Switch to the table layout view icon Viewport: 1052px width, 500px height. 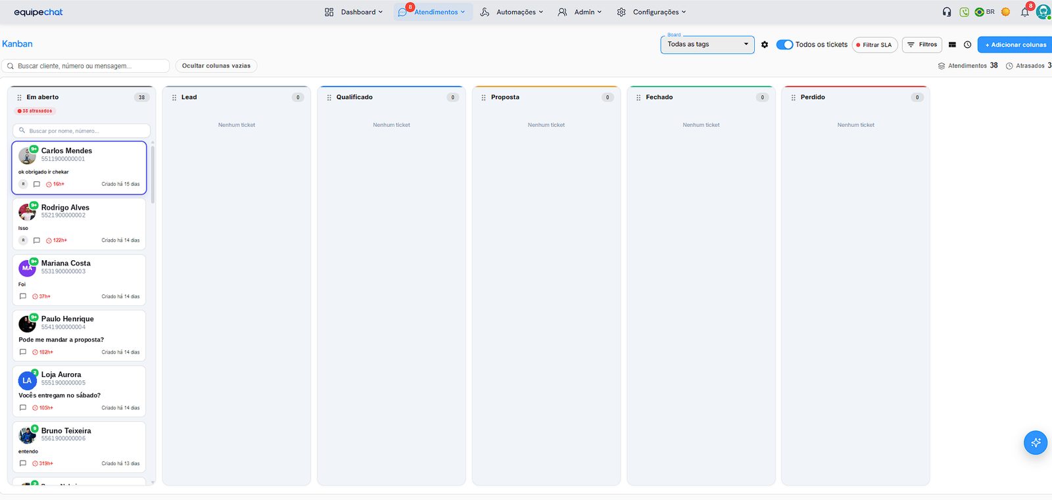pos(952,45)
